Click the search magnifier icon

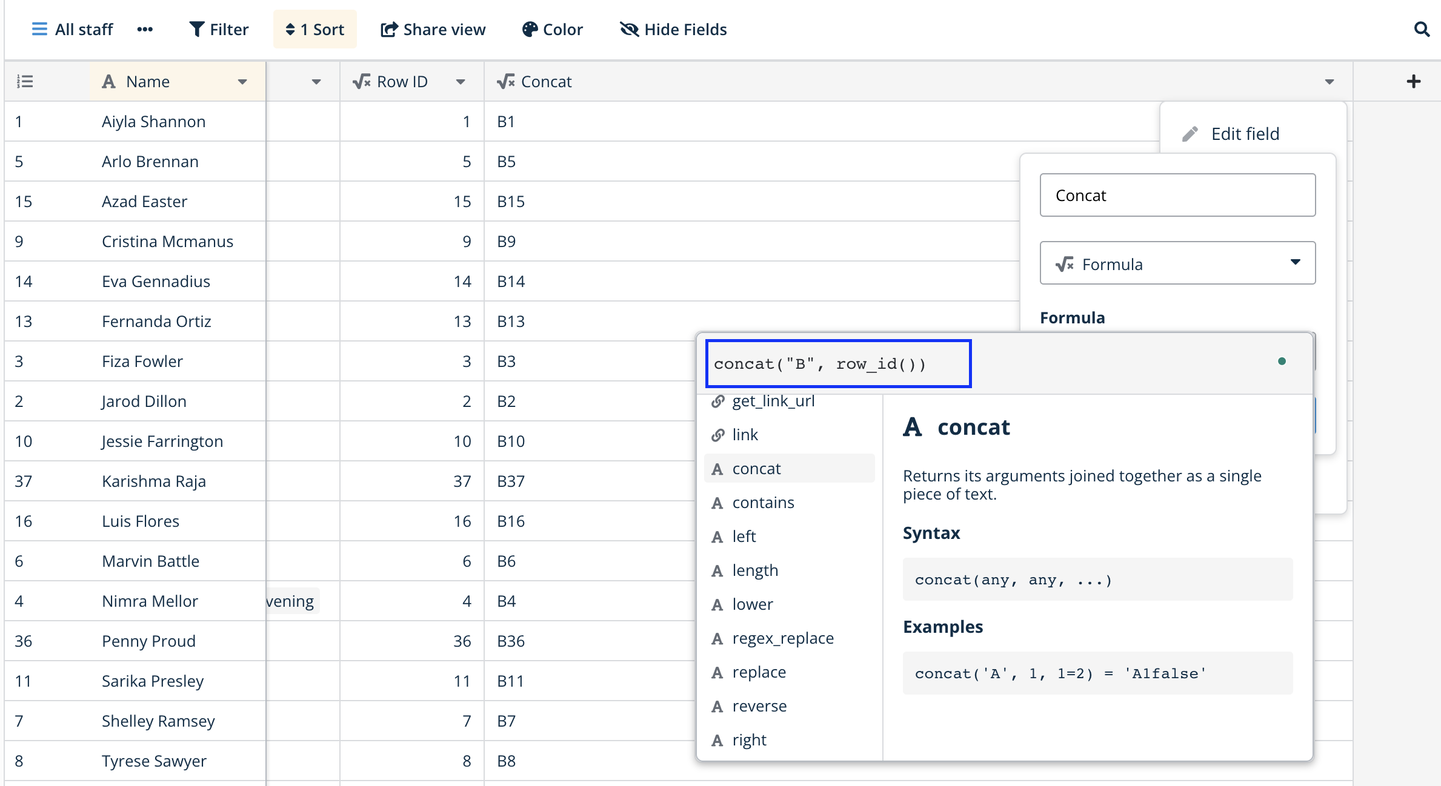coord(1422,29)
